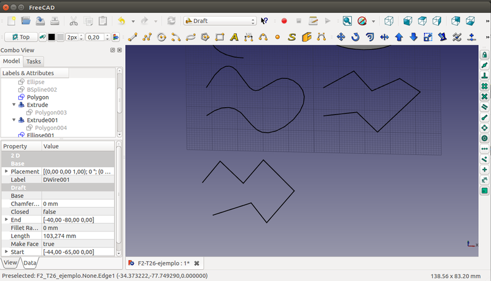Select the Draft Circle tool
Viewport: 491px width, 281px height.
point(162,37)
